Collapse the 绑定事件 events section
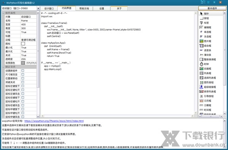 [x=3, y=67]
